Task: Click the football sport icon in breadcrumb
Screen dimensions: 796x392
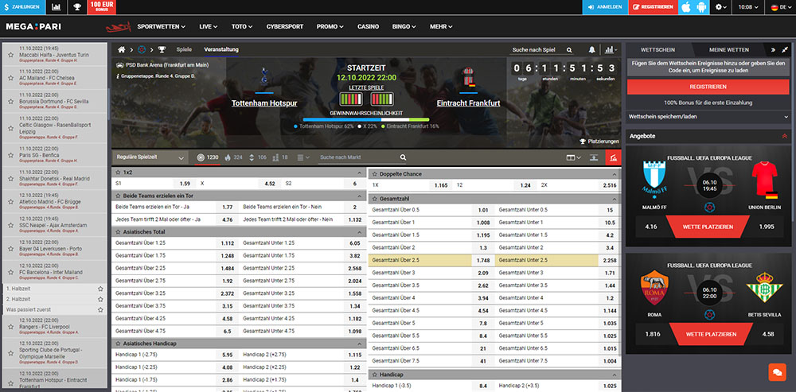Action: tap(142, 50)
